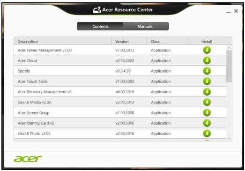Click version v0.8.4.99

pos(123,71)
